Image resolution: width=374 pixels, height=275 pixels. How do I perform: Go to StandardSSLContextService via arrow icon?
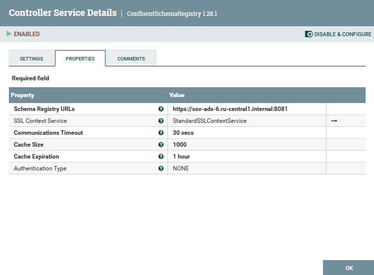(334, 121)
